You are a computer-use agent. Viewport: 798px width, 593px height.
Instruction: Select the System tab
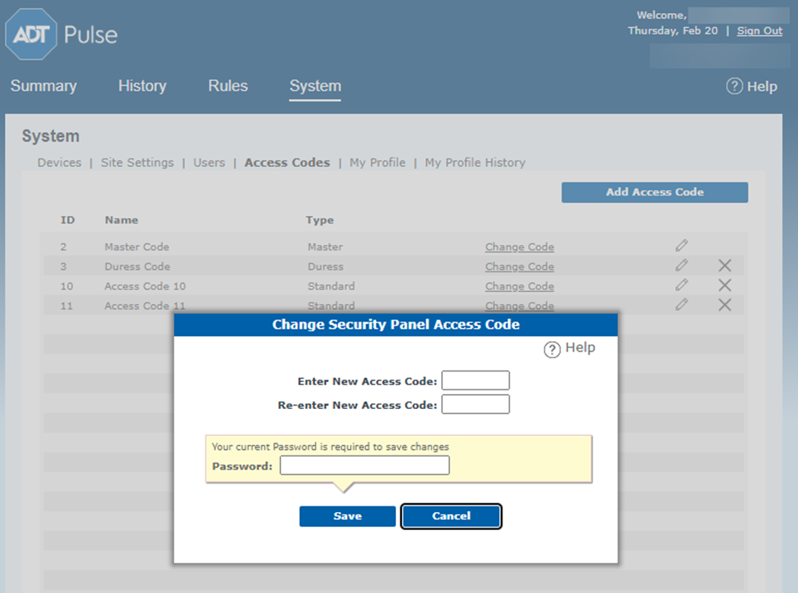click(315, 86)
